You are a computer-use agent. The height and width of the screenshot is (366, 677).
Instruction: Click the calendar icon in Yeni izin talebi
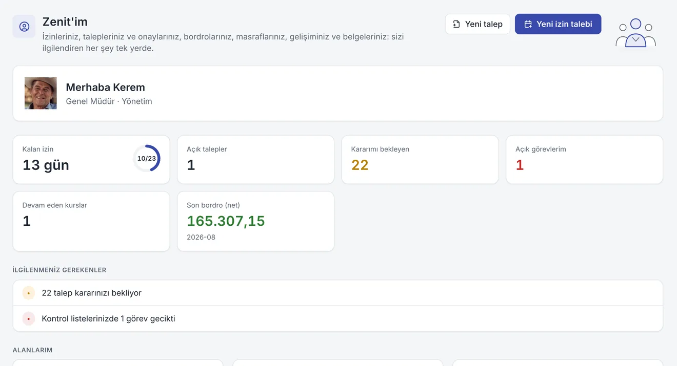pos(528,24)
